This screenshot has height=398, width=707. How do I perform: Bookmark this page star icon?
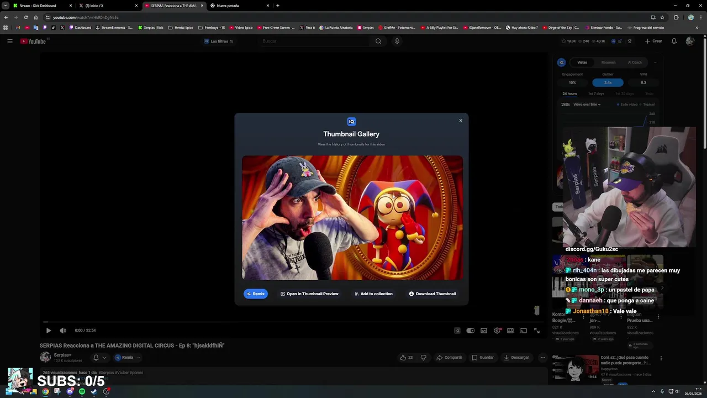662,17
